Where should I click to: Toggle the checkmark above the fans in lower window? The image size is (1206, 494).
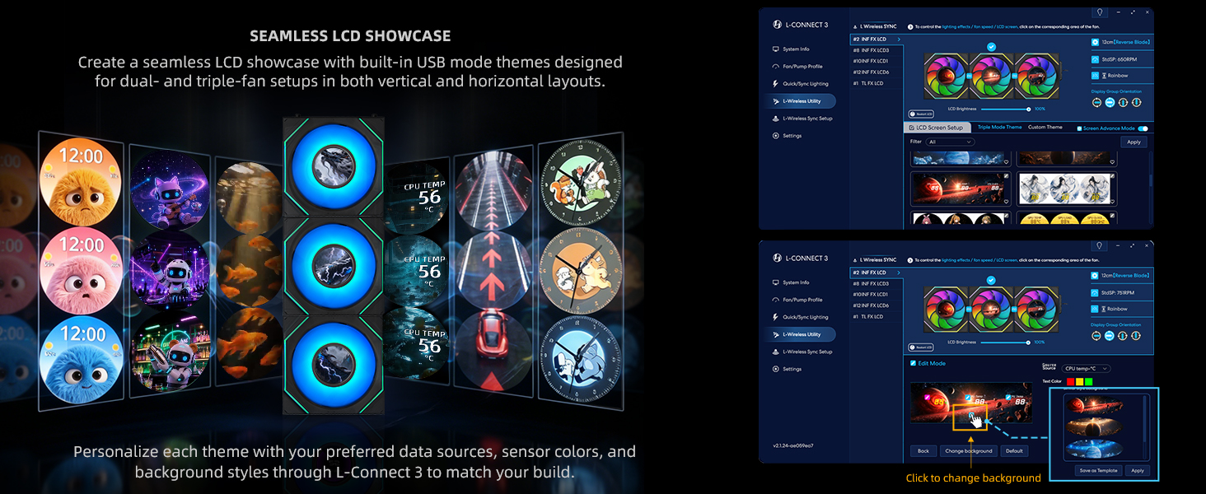point(991,281)
